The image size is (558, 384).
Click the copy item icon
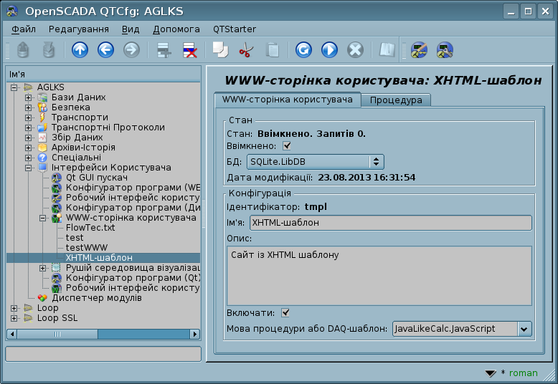click(x=220, y=49)
